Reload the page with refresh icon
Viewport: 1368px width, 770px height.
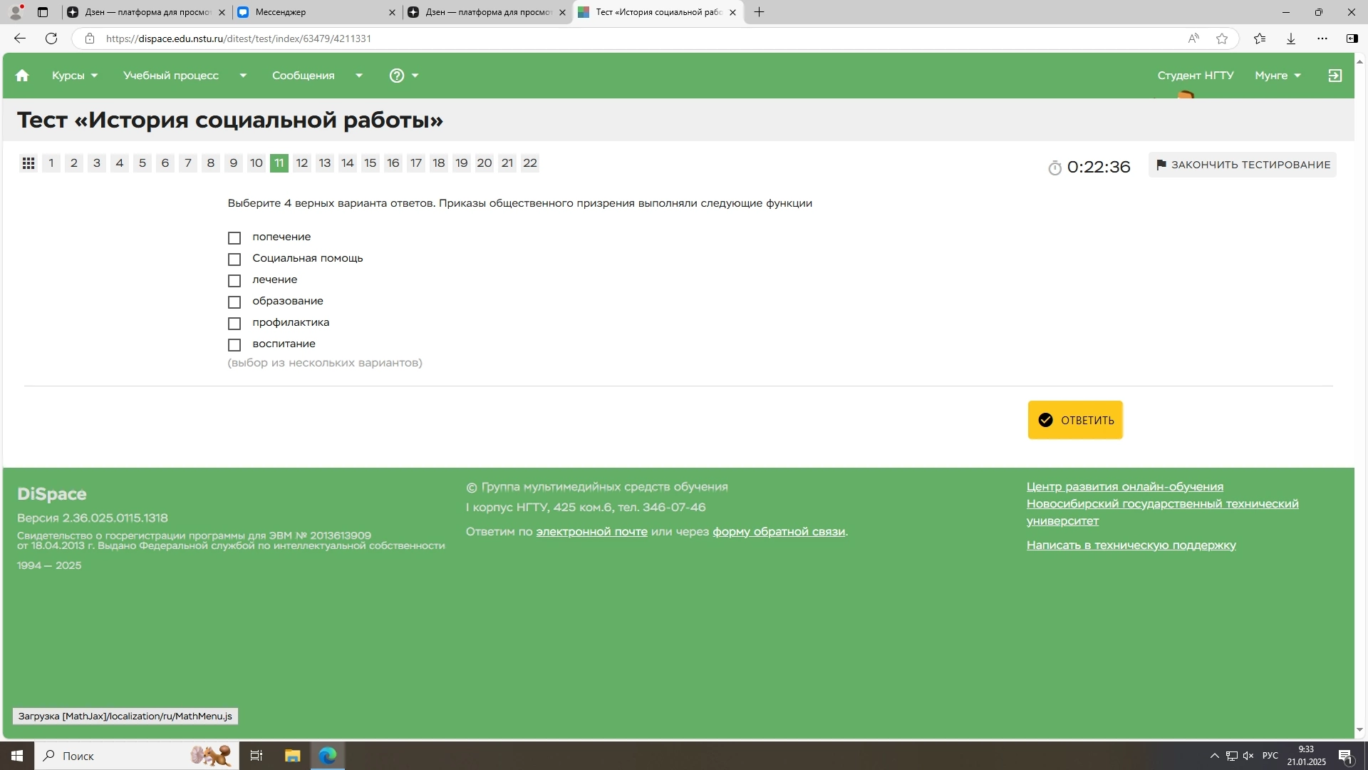(51, 38)
